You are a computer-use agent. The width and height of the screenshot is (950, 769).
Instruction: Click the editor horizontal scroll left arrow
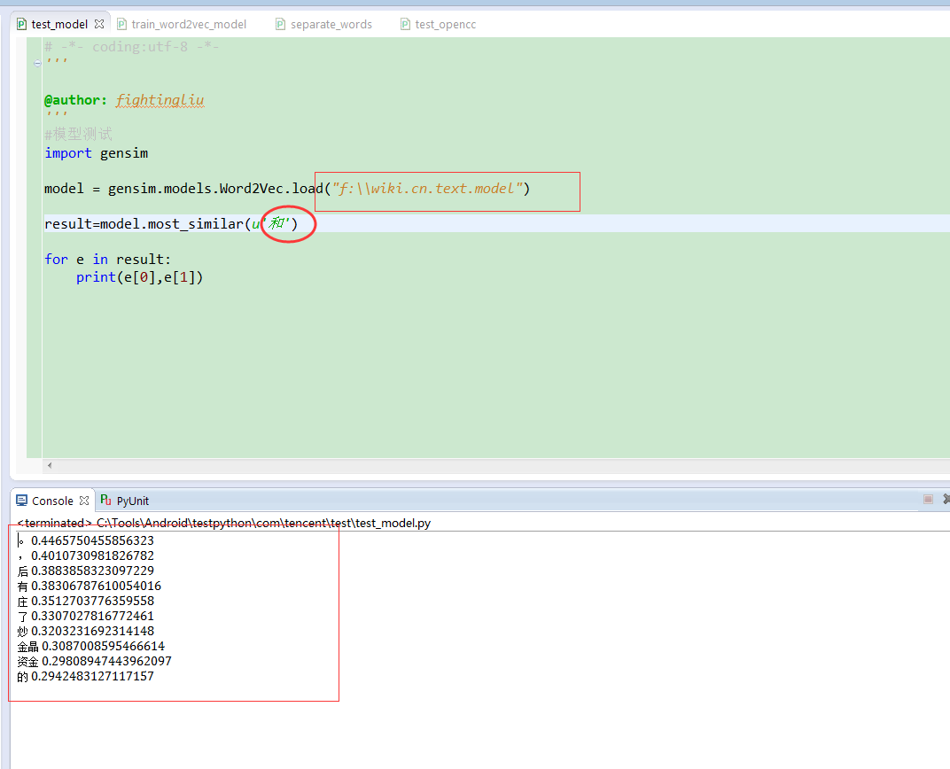50,466
